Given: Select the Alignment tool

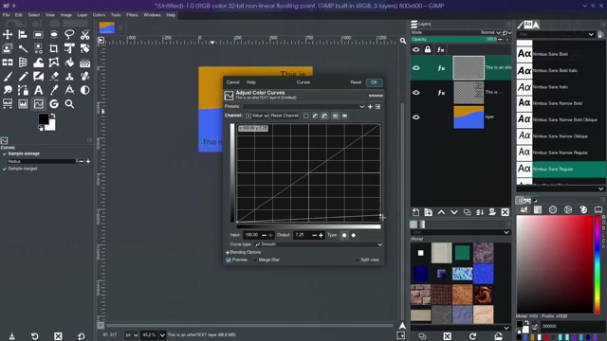Looking at the screenshot, I should (23, 35).
